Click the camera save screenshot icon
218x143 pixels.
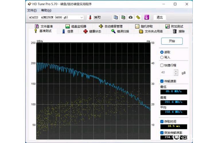(x=131, y=17)
